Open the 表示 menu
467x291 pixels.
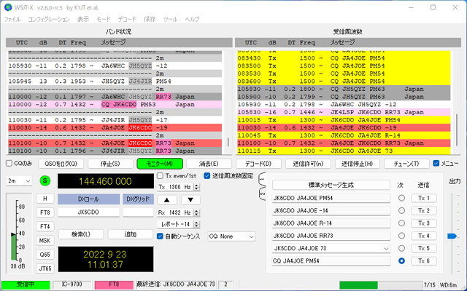[x=83, y=20]
